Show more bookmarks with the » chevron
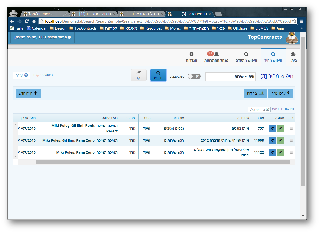320x233 pixels. [301, 28]
